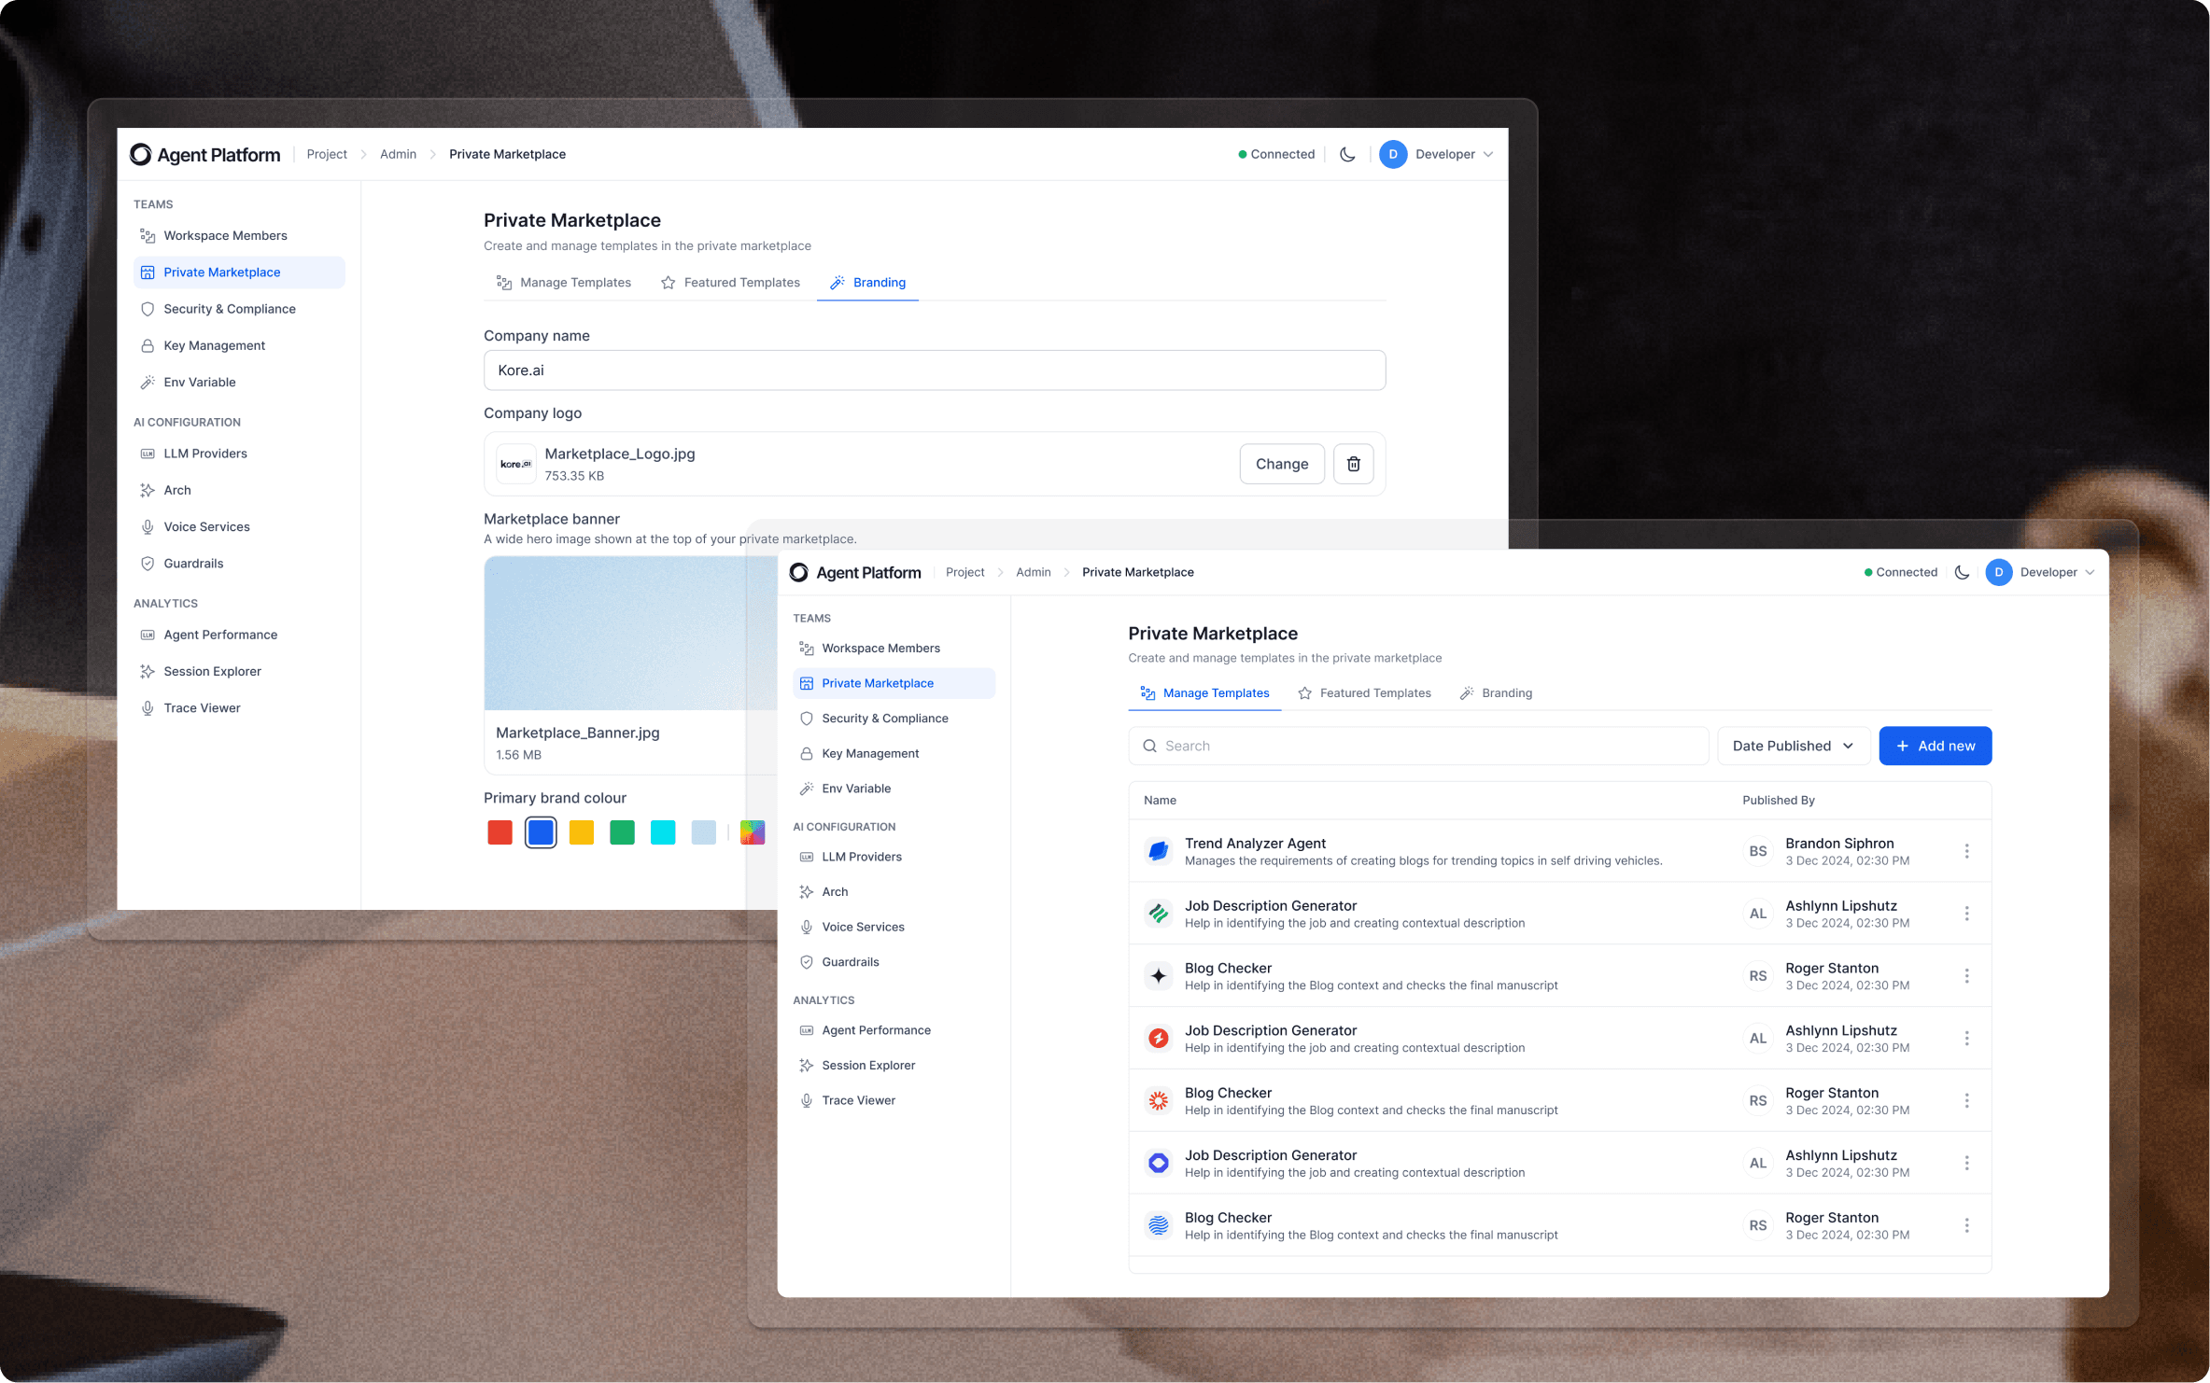Click the Agent Platform logo in front window

(798, 572)
